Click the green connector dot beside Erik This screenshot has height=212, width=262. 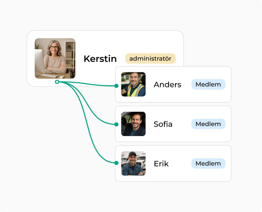116,163
